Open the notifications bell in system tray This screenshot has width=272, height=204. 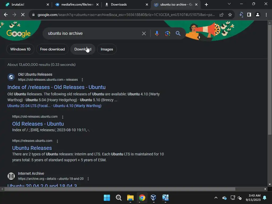(x=265, y=198)
